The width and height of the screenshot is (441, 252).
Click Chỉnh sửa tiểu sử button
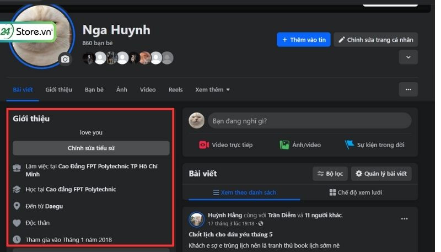point(91,148)
